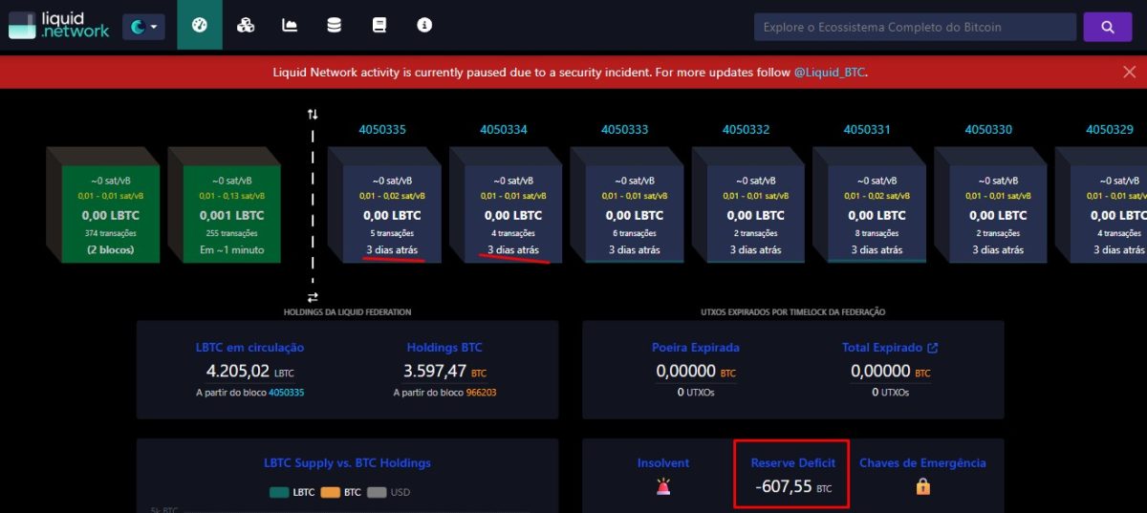Open the mining pools cubes icon

[246, 26]
